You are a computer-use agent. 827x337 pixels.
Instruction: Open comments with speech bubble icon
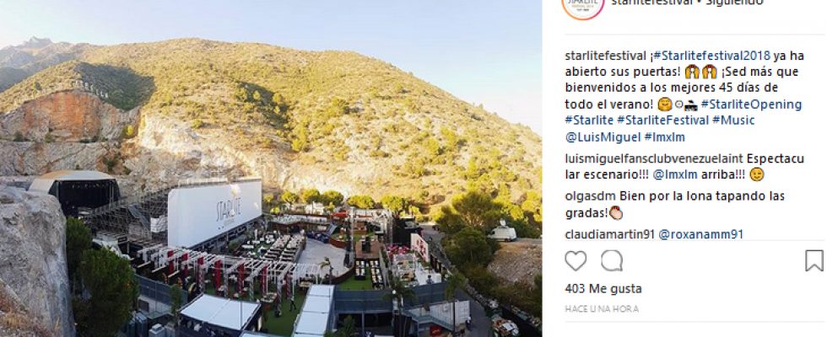point(612,260)
